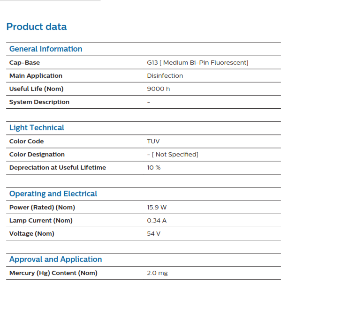
Task: Click 'Depreciation at Useful Lifetime' label
Action: tap(58, 168)
